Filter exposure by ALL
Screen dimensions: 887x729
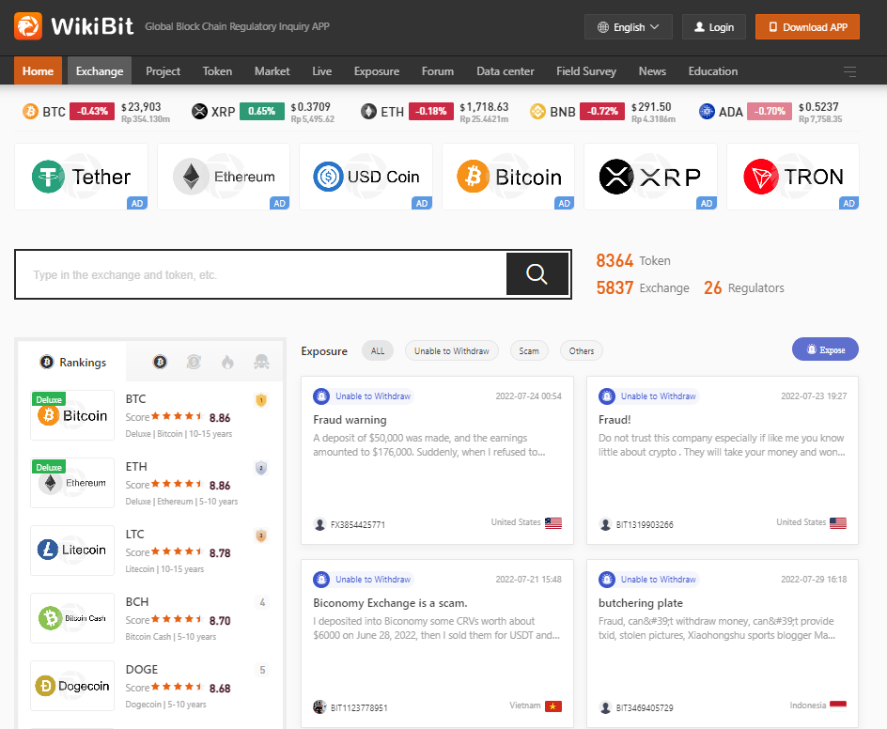point(378,350)
